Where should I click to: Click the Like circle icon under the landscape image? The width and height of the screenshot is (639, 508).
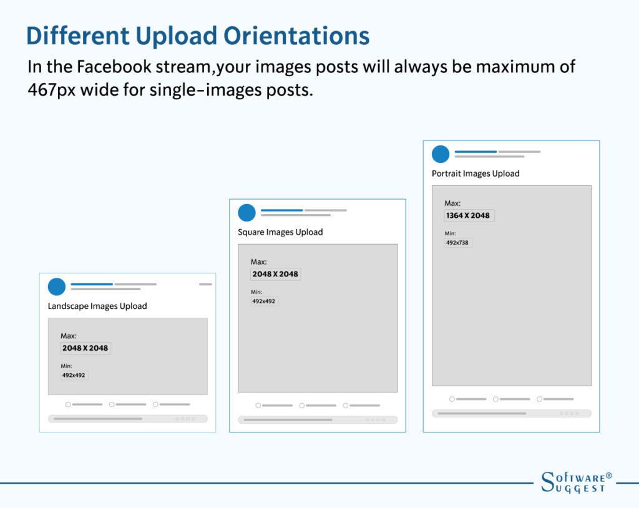[x=68, y=404]
